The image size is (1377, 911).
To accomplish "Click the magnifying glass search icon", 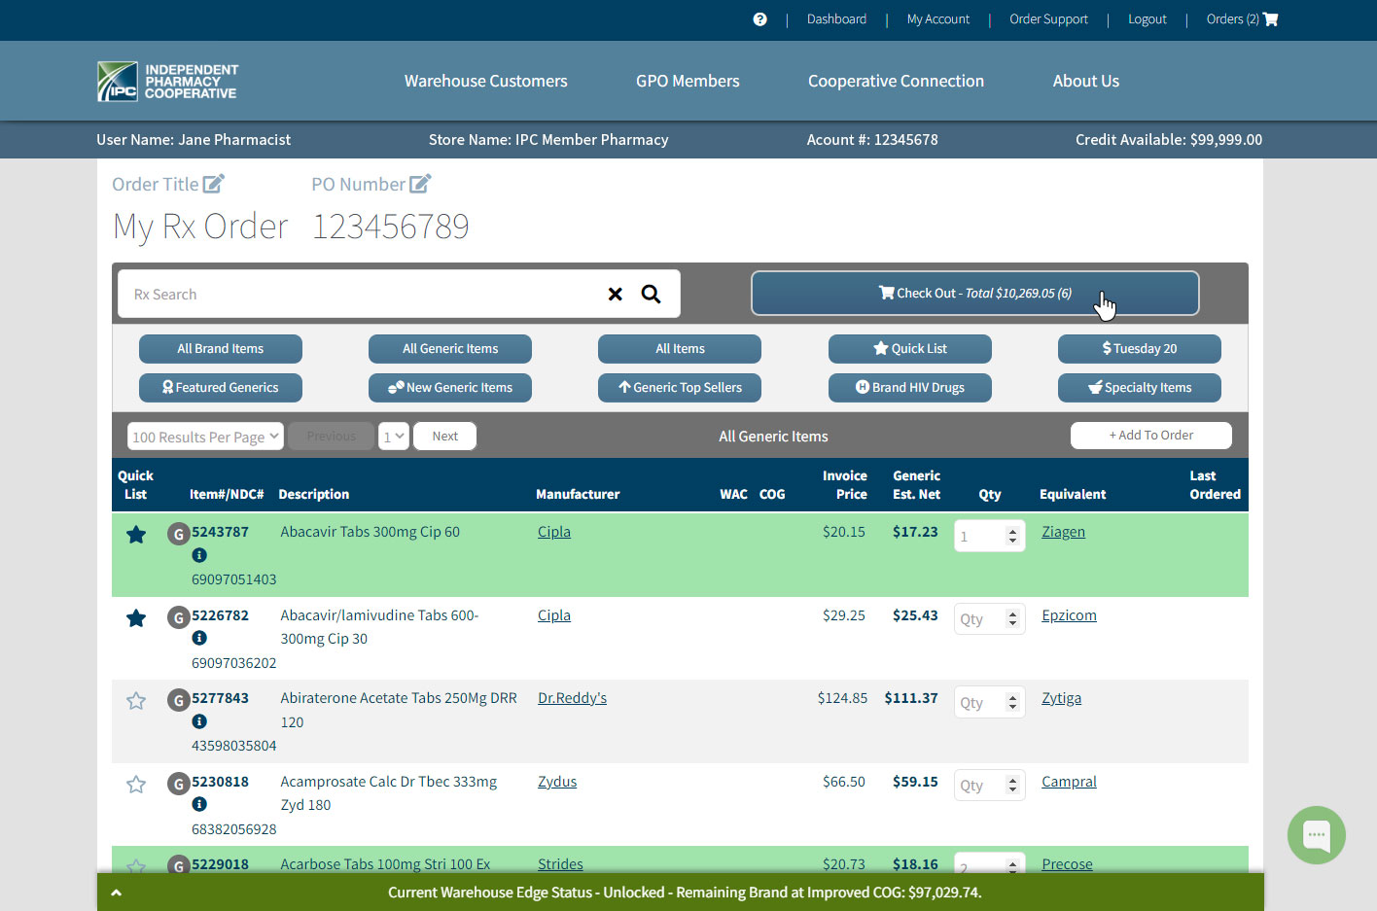I will 651,294.
